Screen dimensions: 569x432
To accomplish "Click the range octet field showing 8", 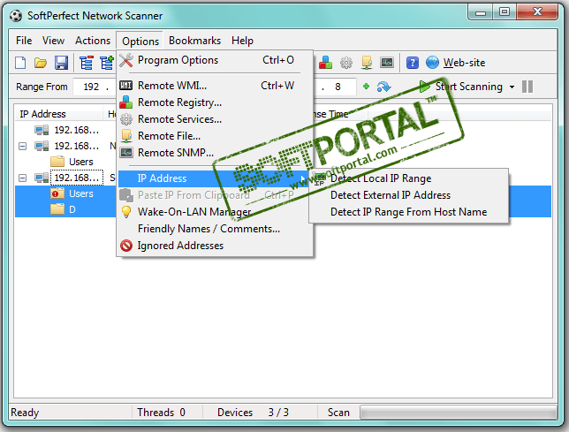I will pos(338,87).
